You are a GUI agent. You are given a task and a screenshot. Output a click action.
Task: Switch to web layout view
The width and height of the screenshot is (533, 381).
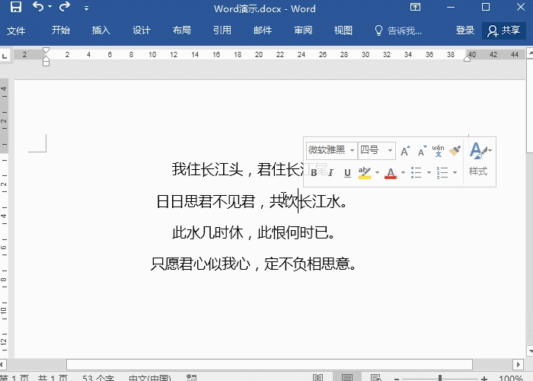point(375,378)
